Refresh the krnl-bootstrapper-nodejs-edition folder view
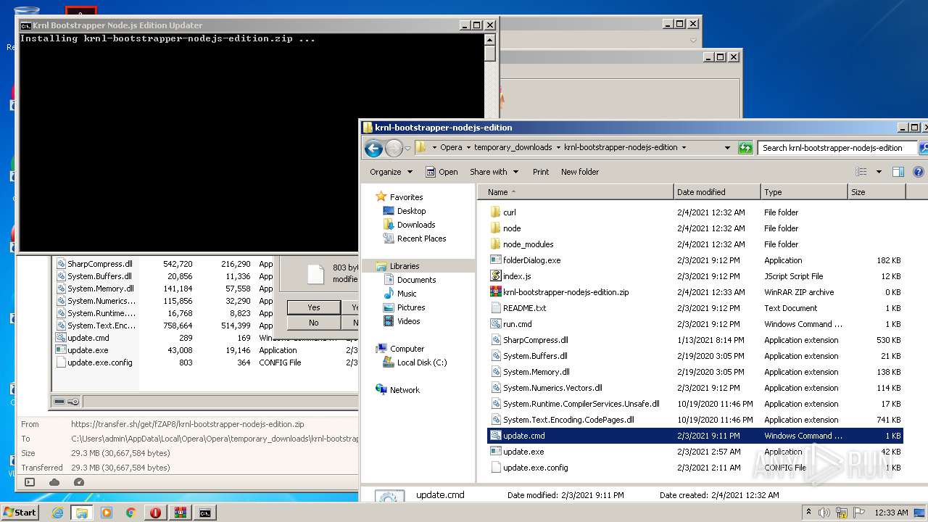Screen dimensions: 928x522 tap(745, 148)
